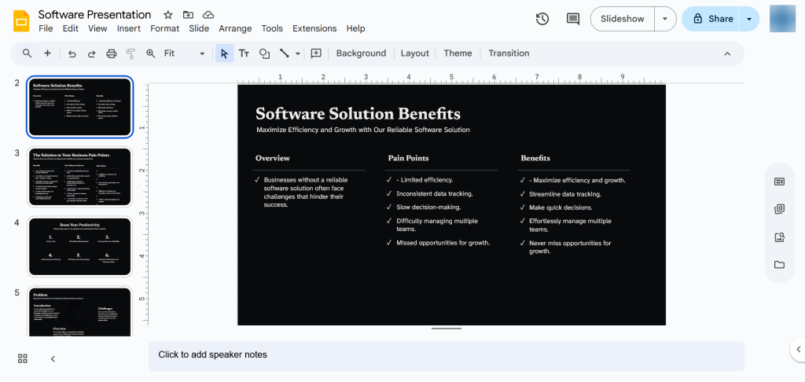Collapse the filmstrip panel arrow
The height and width of the screenshot is (382, 805).
(x=53, y=358)
